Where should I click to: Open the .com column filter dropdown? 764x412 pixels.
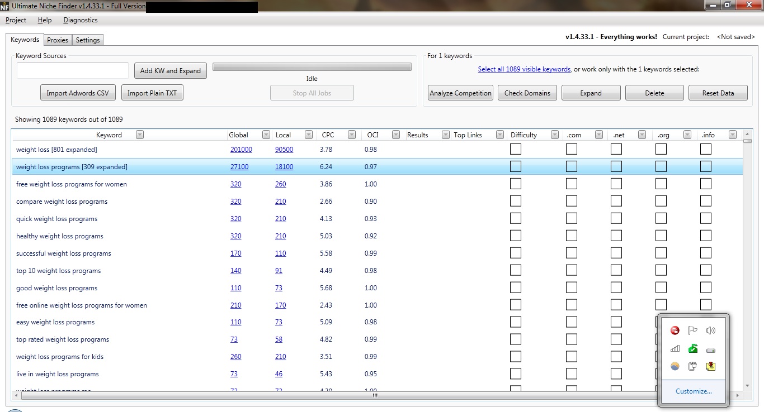598,135
